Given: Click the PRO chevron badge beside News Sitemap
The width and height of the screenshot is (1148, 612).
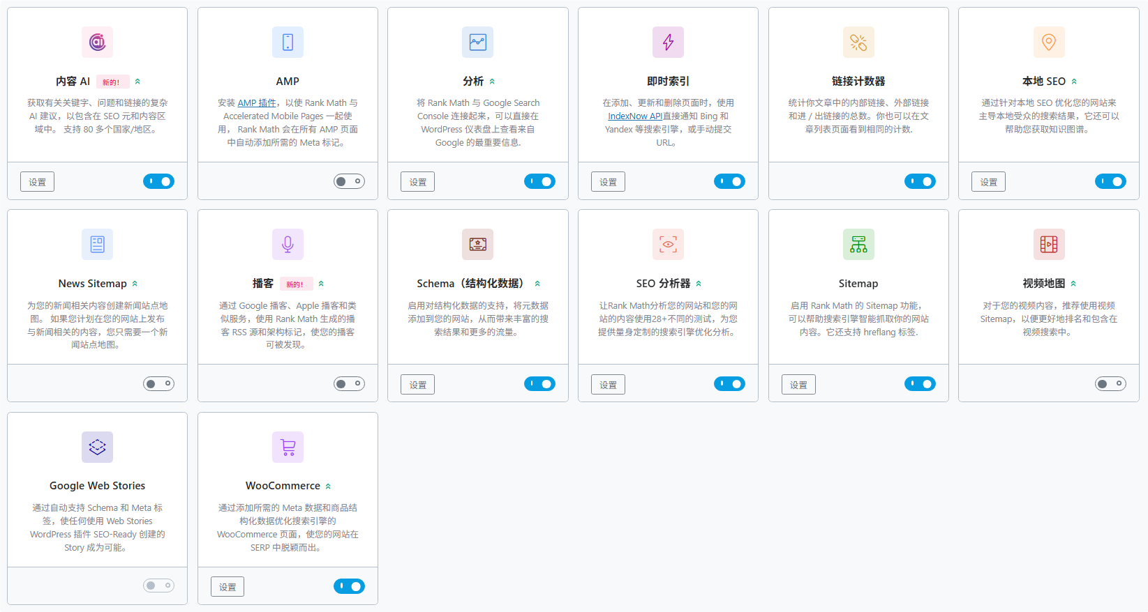Looking at the screenshot, I should [x=135, y=284].
